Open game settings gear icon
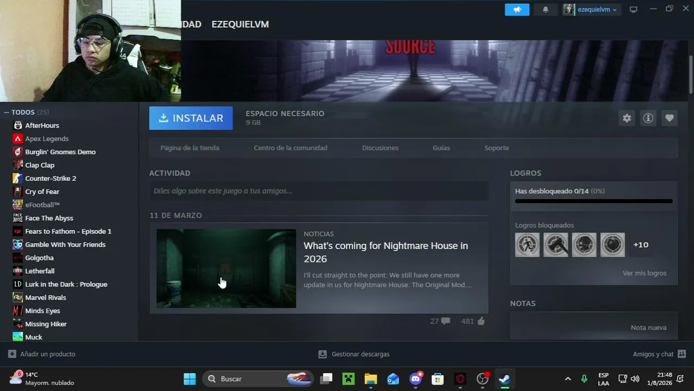This screenshot has width=694, height=391. point(627,118)
